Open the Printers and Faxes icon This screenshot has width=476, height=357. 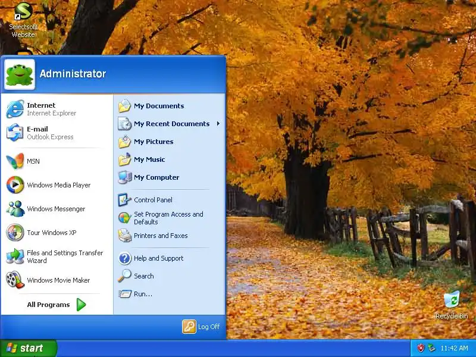point(124,236)
